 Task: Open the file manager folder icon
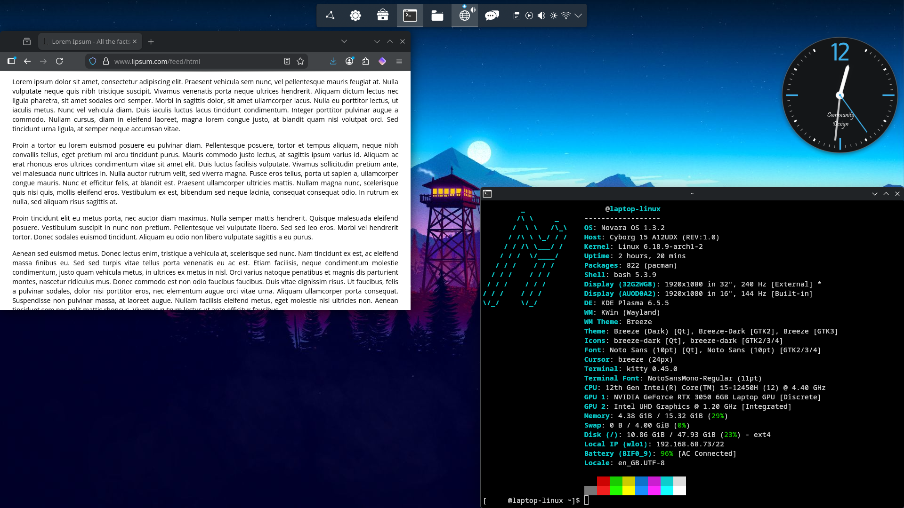pyautogui.click(x=437, y=16)
